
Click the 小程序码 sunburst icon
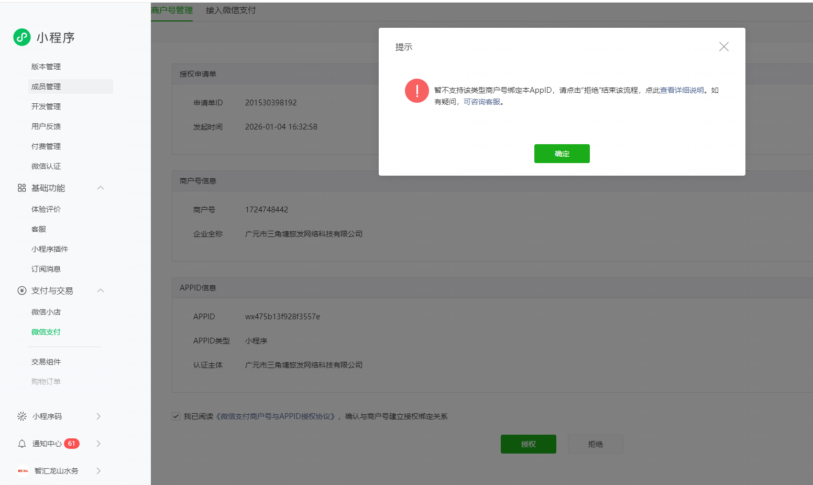point(22,416)
